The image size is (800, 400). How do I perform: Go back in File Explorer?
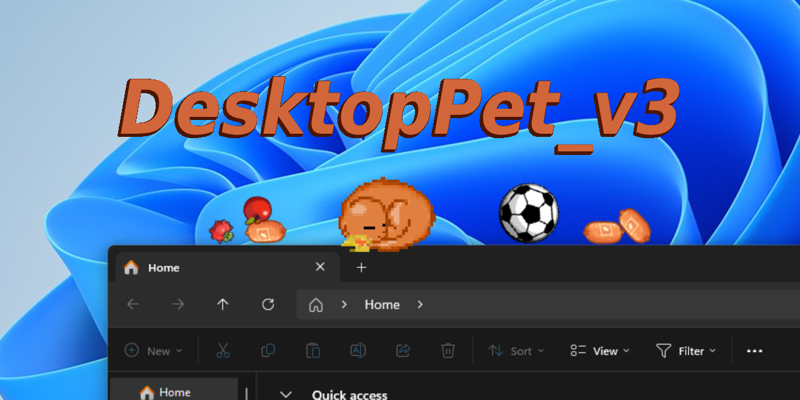coord(133,304)
